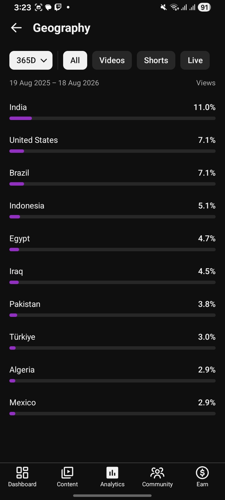
Task: Open the Earn dollar icon
Action: 202,472
